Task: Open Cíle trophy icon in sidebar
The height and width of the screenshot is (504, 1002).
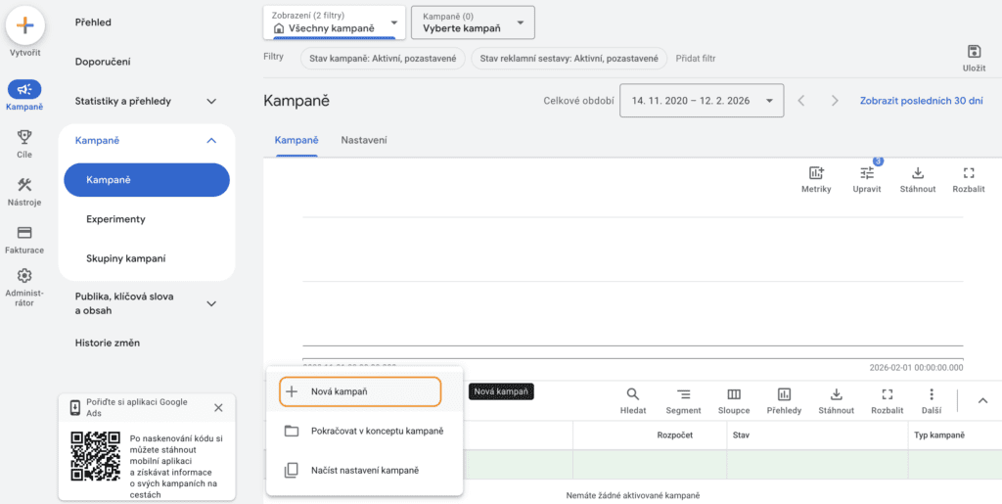Action: pyautogui.click(x=24, y=137)
